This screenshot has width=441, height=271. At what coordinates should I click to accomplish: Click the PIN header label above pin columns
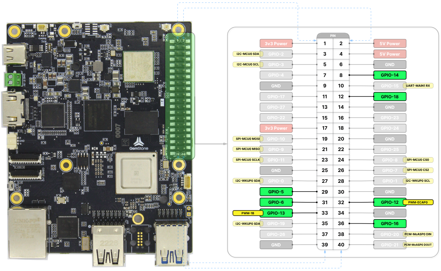pyautogui.click(x=333, y=36)
